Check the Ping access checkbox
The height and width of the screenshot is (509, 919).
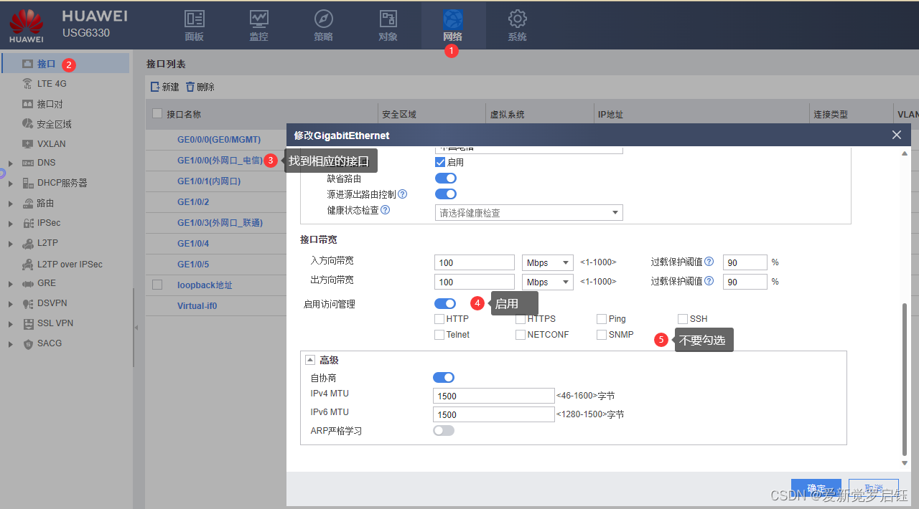click(602, 319)
